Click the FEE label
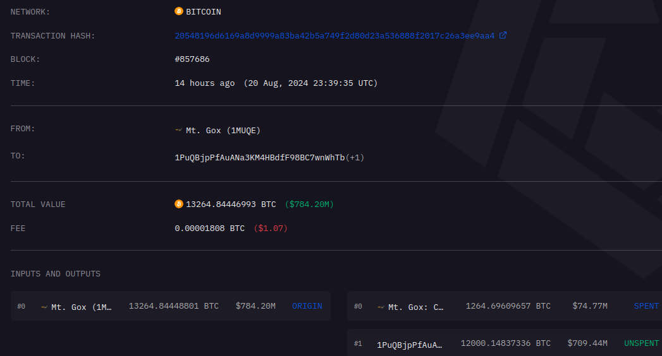 click(18, 228)
